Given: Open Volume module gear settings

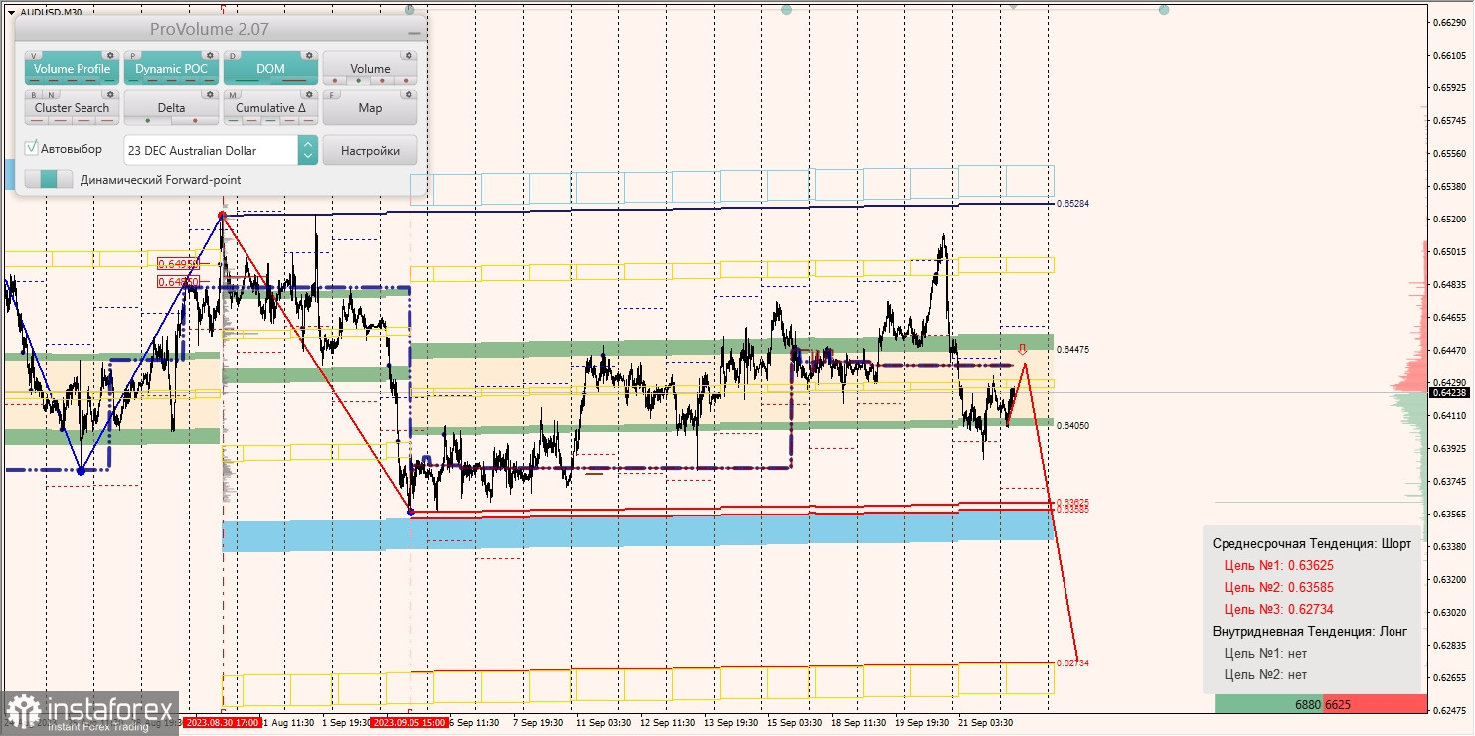Looking at the screenshot, I should 409,56.
